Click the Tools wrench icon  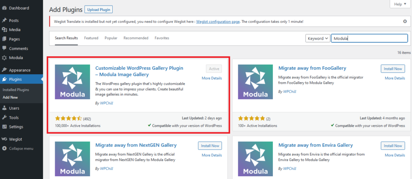pos(4,118)
